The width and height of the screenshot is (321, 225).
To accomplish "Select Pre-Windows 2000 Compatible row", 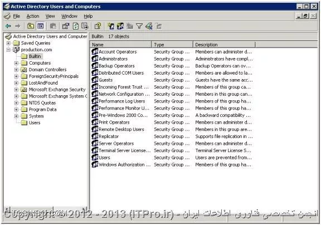I will coord(123,115).
